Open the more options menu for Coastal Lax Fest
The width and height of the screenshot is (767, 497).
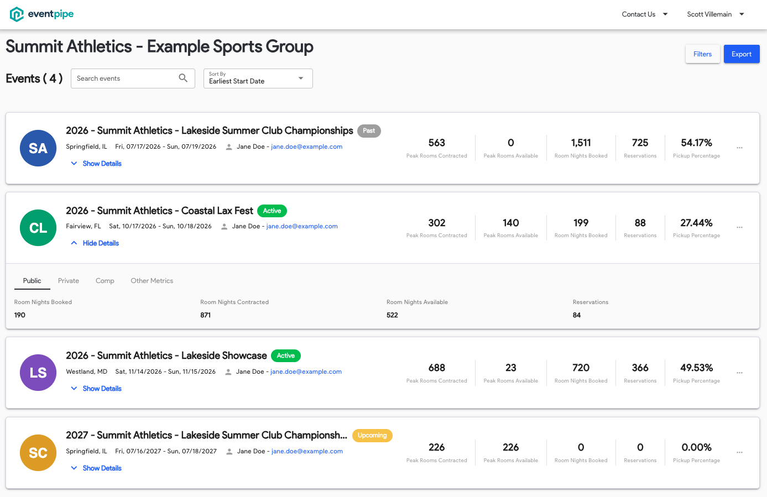pyautogui.click(x=739, y=227)
